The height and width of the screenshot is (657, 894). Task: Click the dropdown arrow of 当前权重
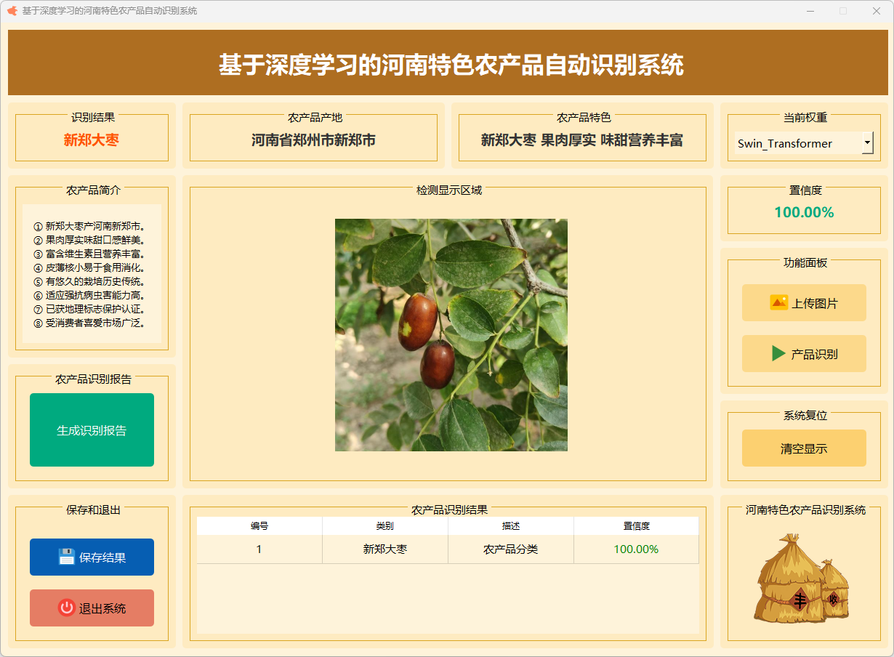coord(867,143)
